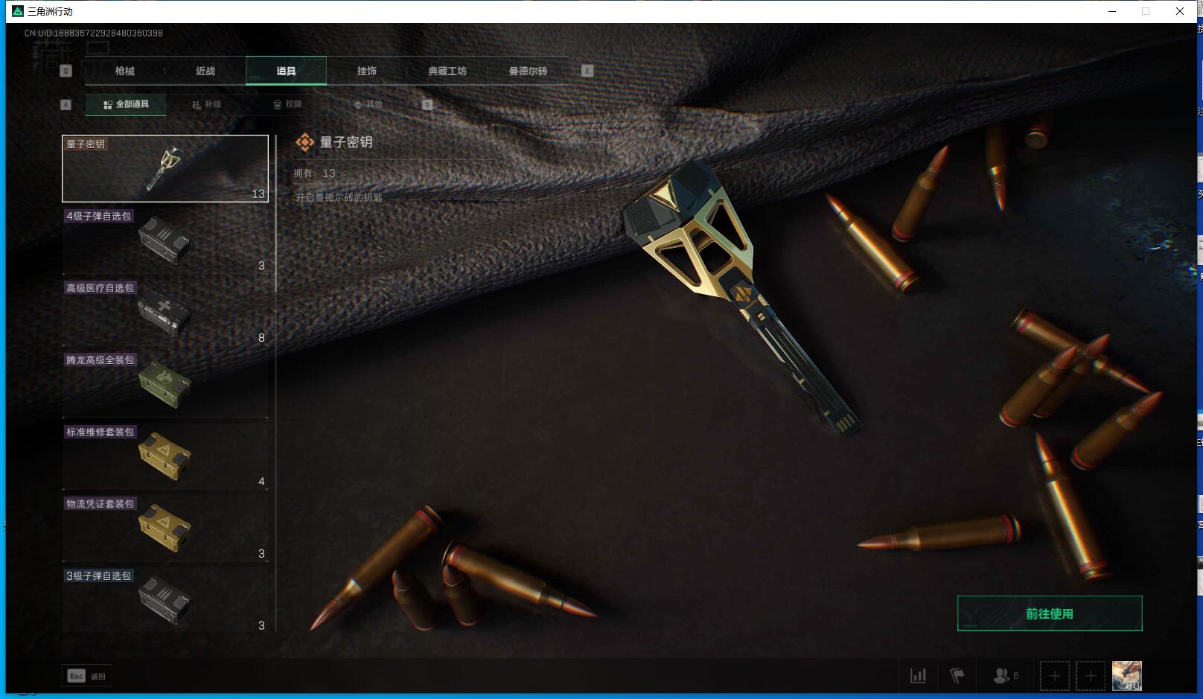The image size is (1203, 699).
Task: Select the 3级子弹自选包 item card
Action: tap(165, 600)
